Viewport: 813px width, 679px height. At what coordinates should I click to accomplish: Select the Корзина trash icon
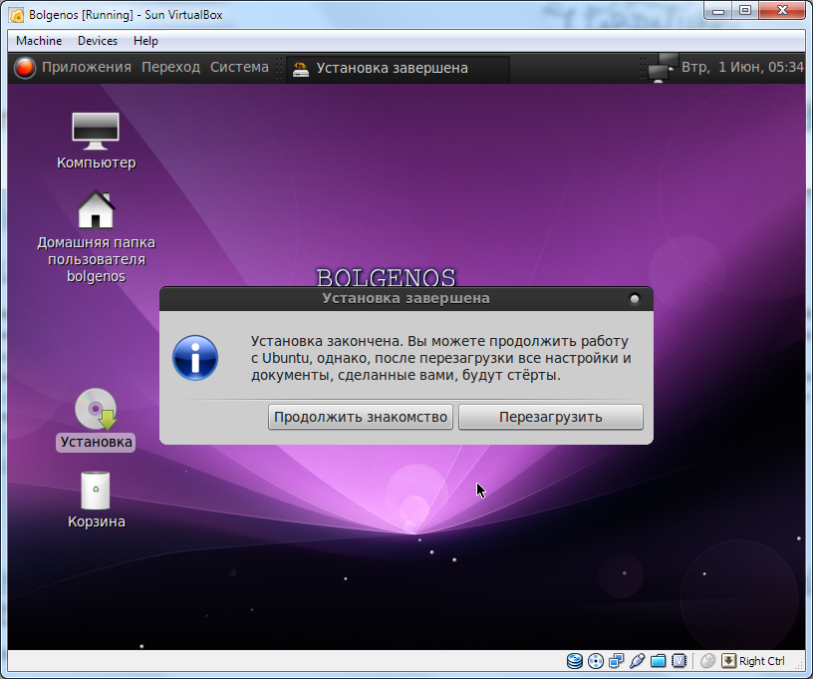[96, 501]
